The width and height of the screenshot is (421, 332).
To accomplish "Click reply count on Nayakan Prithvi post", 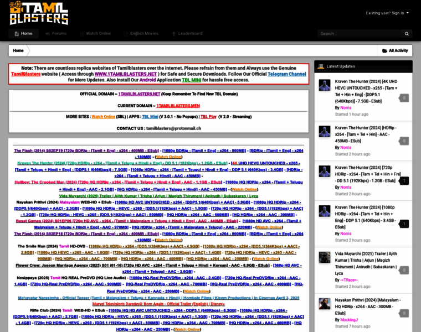I will coord(404,313).
